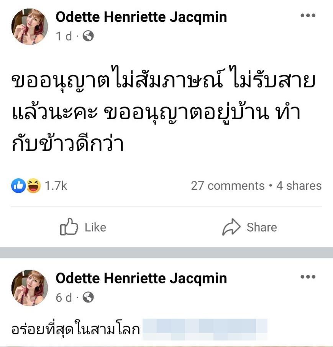Image resolution: width=333 pixels, height=347 pixels.
Task: Open the 1 d timestamp link
Action: pyautogui.click(x=64, y=36)
